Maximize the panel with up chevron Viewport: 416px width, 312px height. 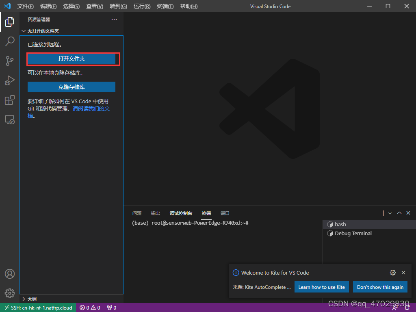click(x=399, y=213)
